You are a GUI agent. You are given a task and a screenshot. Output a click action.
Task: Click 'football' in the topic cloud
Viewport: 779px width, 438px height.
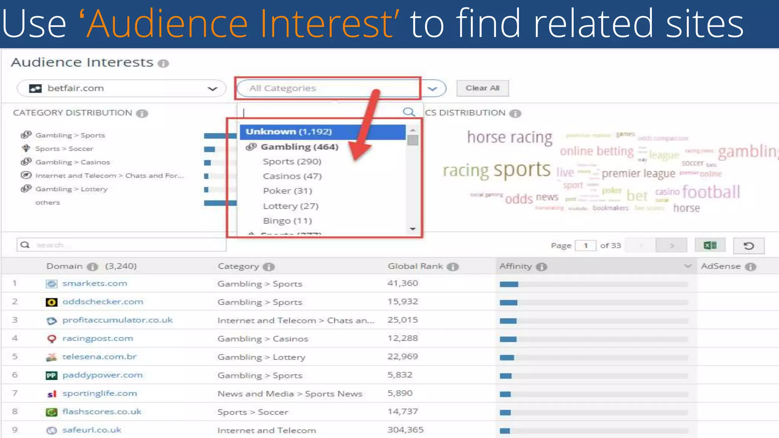coord(711,192)
